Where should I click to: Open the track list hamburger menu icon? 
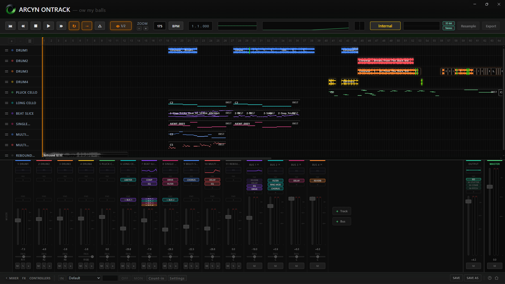point(30,41)
